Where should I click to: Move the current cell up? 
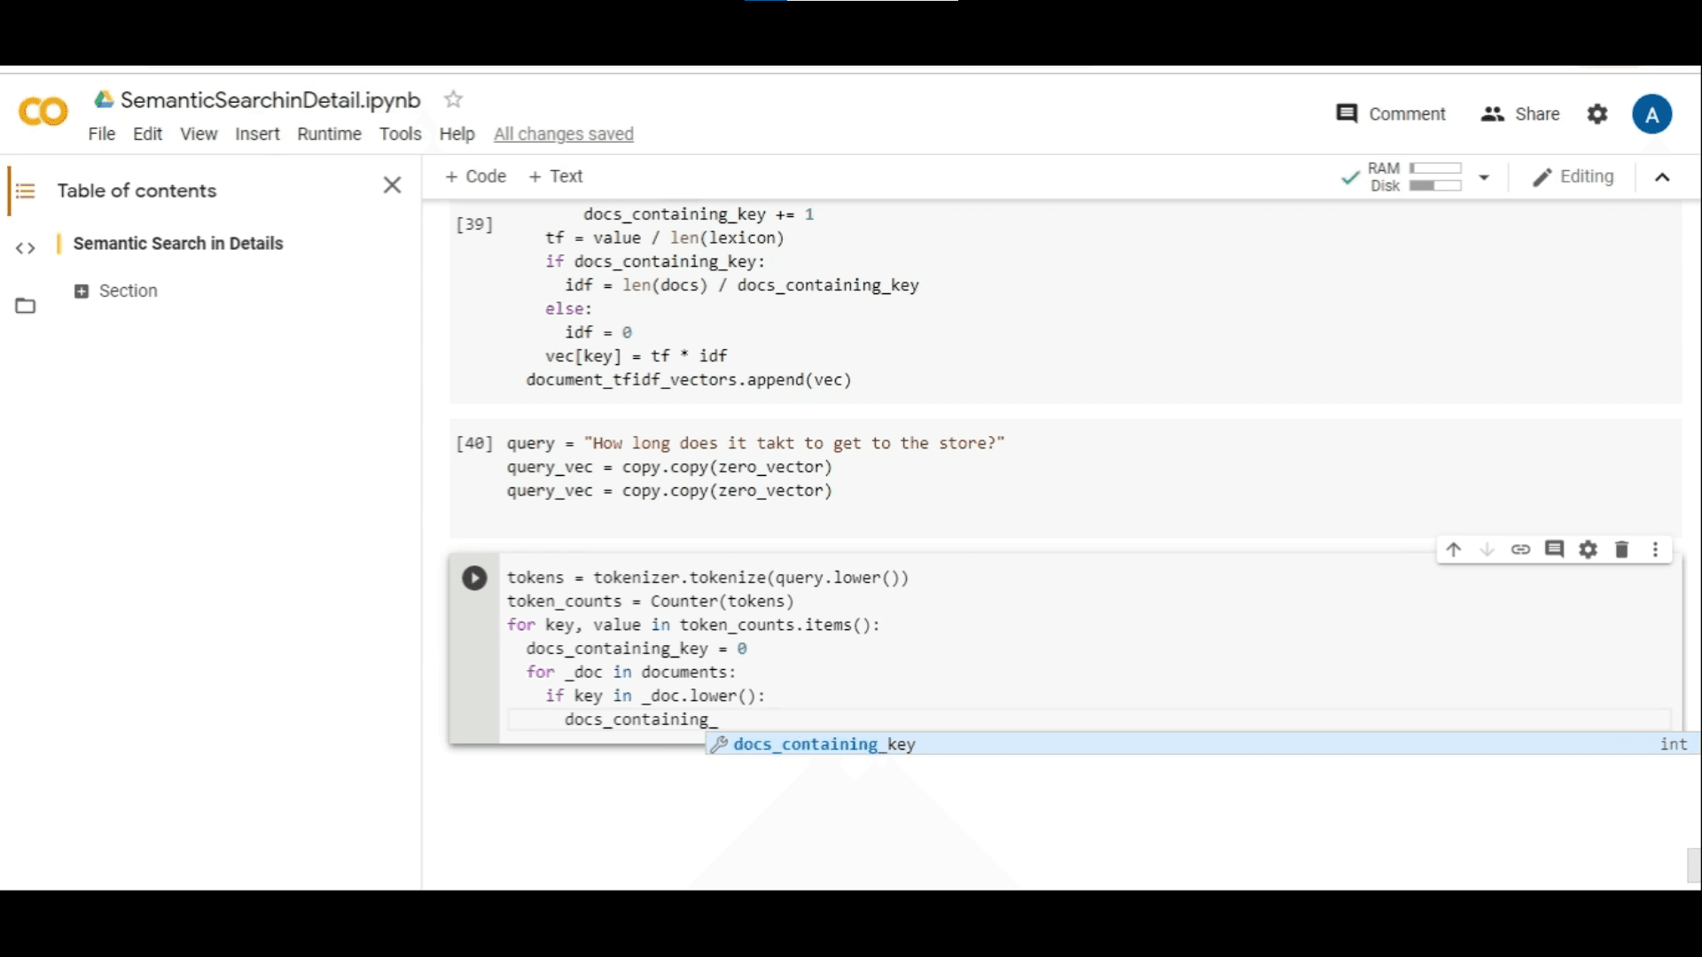pyautogui.click(x=1454, y=549)
